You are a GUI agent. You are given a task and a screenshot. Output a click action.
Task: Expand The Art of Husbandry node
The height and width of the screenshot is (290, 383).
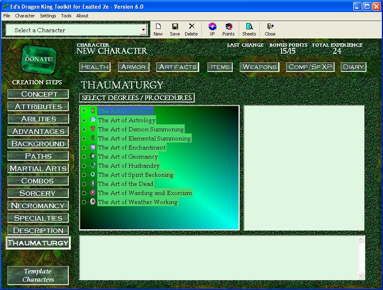tap(84, 166)
